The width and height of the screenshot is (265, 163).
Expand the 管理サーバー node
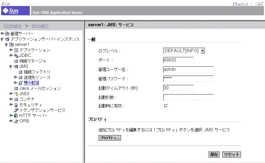pos(2,33)
